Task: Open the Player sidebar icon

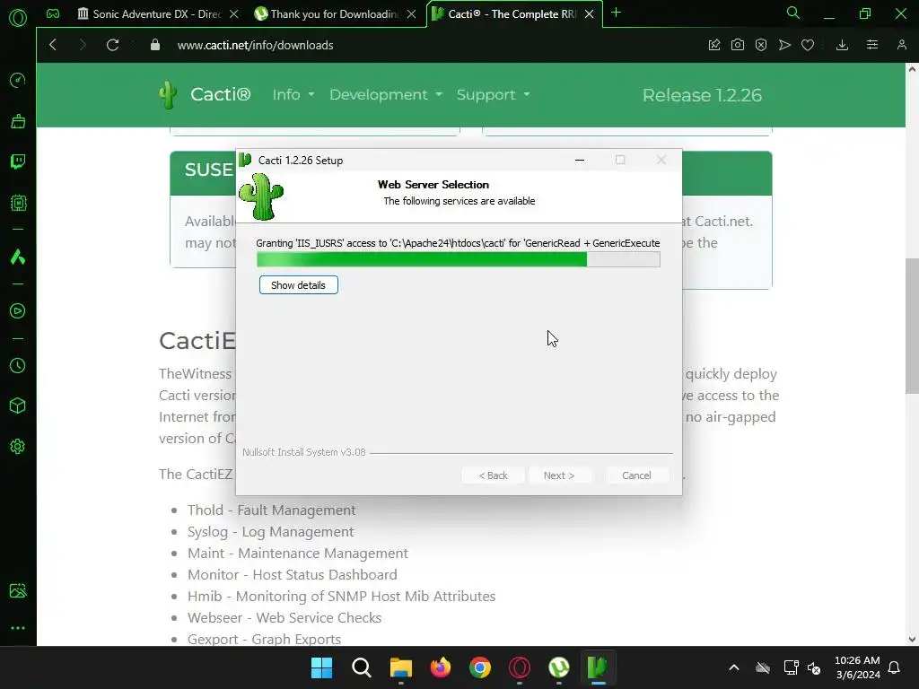Action: point(18,311)
